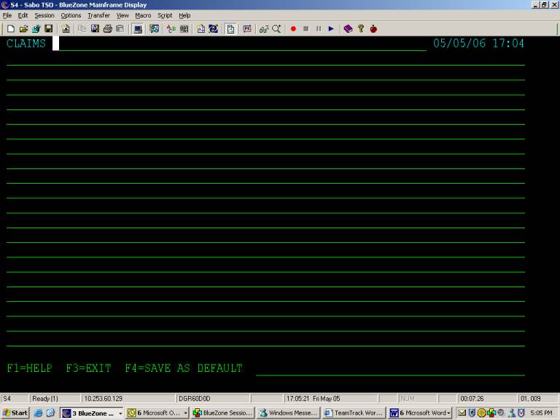Toggle the page document view icon
This screenshot has width=560, height=420.
click(230, 29)
